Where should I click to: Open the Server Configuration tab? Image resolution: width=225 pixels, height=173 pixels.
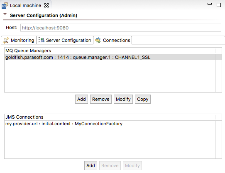pos(65,40)
